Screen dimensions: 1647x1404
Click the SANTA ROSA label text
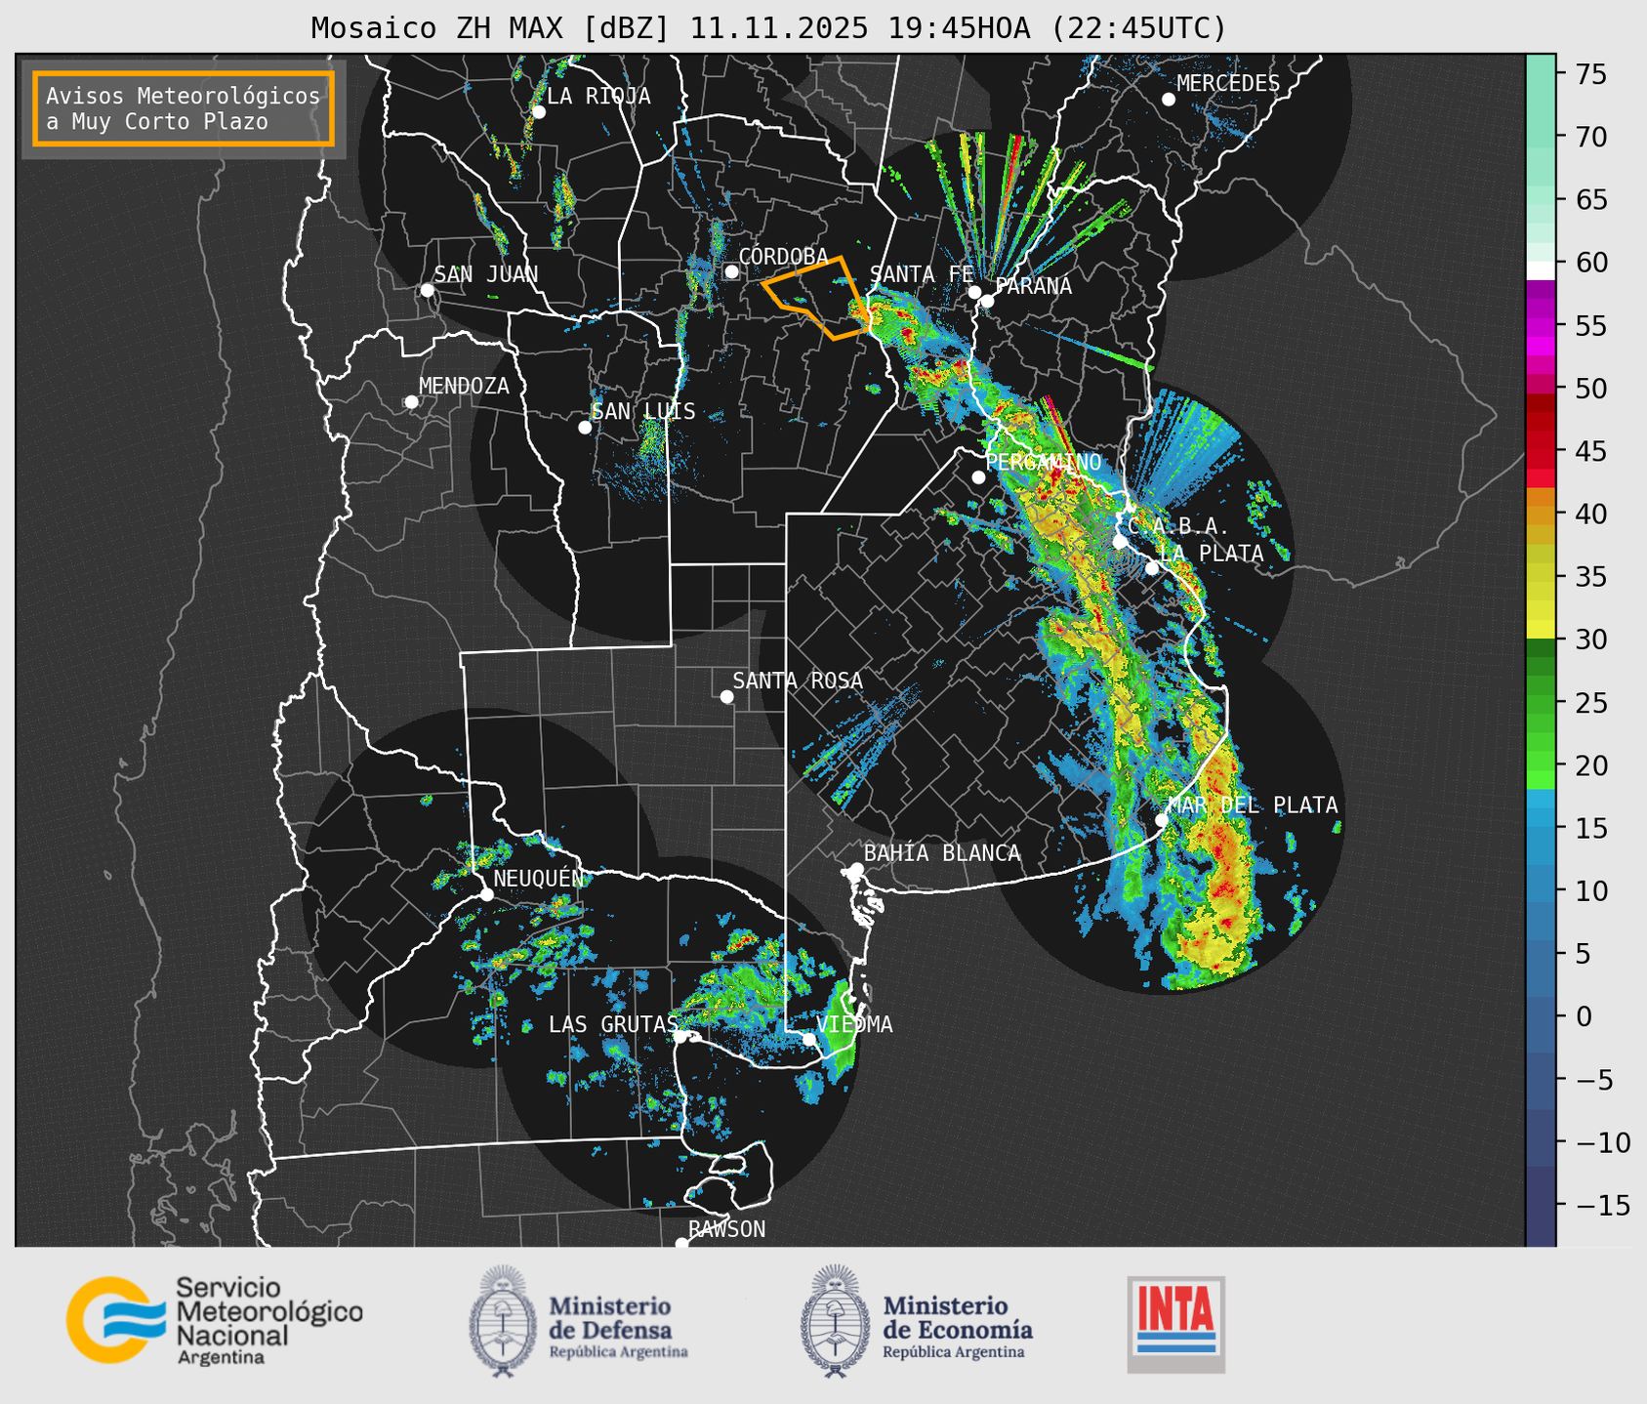click(x=798, y=681)
